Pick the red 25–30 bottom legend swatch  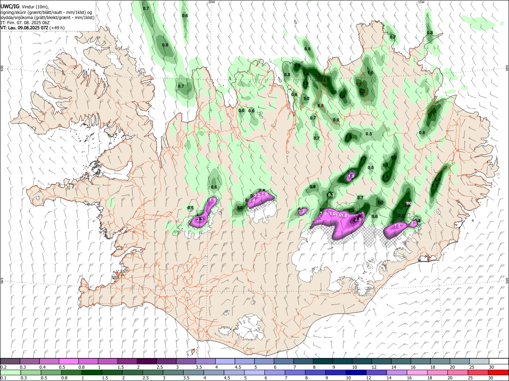tap(479, 372)
